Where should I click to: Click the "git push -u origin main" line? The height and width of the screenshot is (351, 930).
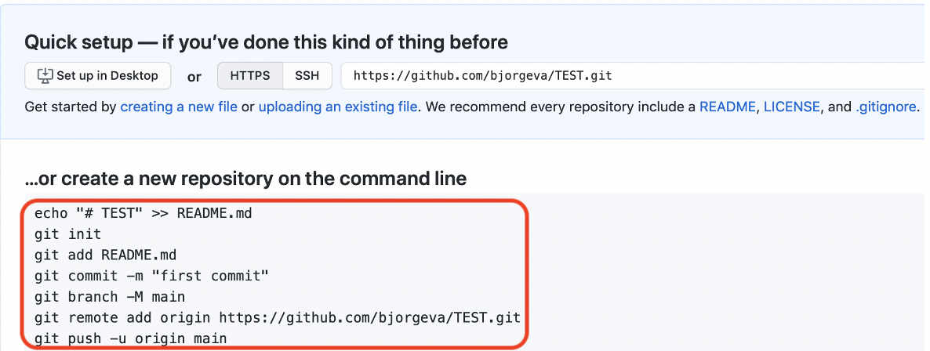130,339
